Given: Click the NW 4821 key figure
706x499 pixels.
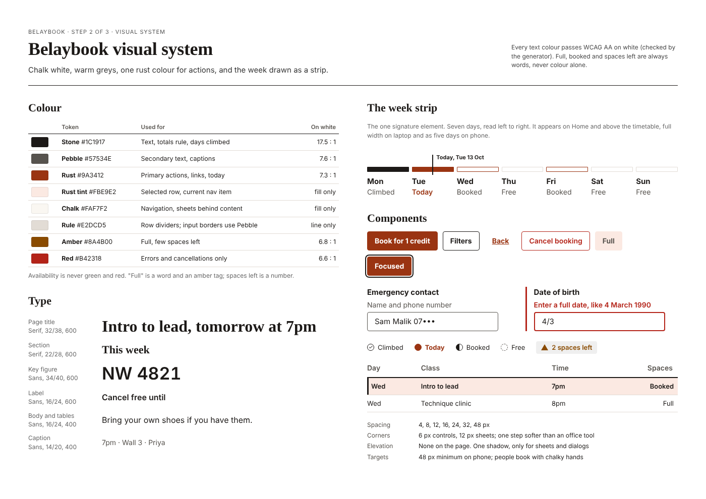Looking at the screenshot, I should pyautogui.click(x=141, y=373).
